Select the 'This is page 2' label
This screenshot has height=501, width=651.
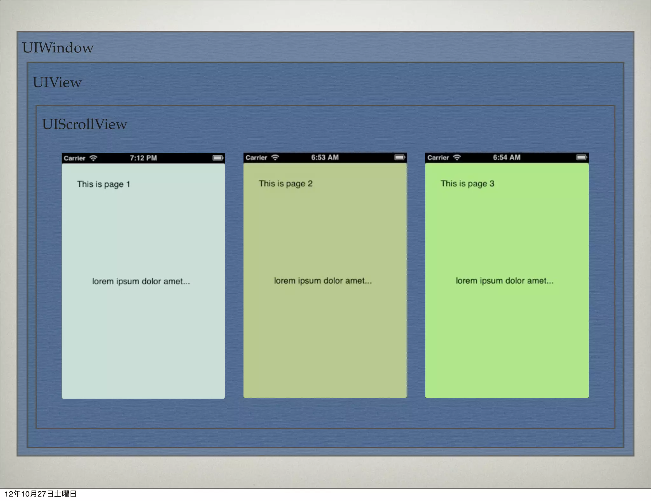coord(285,184)
